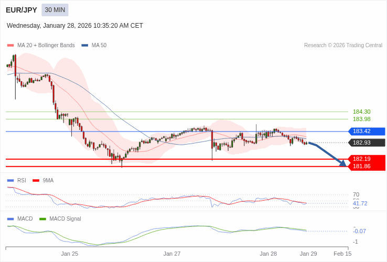Screen dimensions: 387x262
Task: Click the 183.42 pivot price tag
Action: (x=367, y=131)
